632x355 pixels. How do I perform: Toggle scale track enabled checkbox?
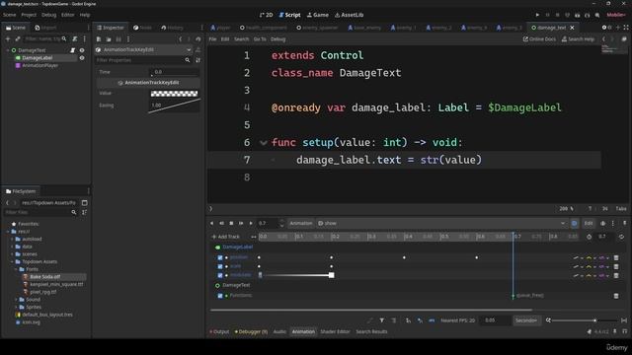click(220, 266)
